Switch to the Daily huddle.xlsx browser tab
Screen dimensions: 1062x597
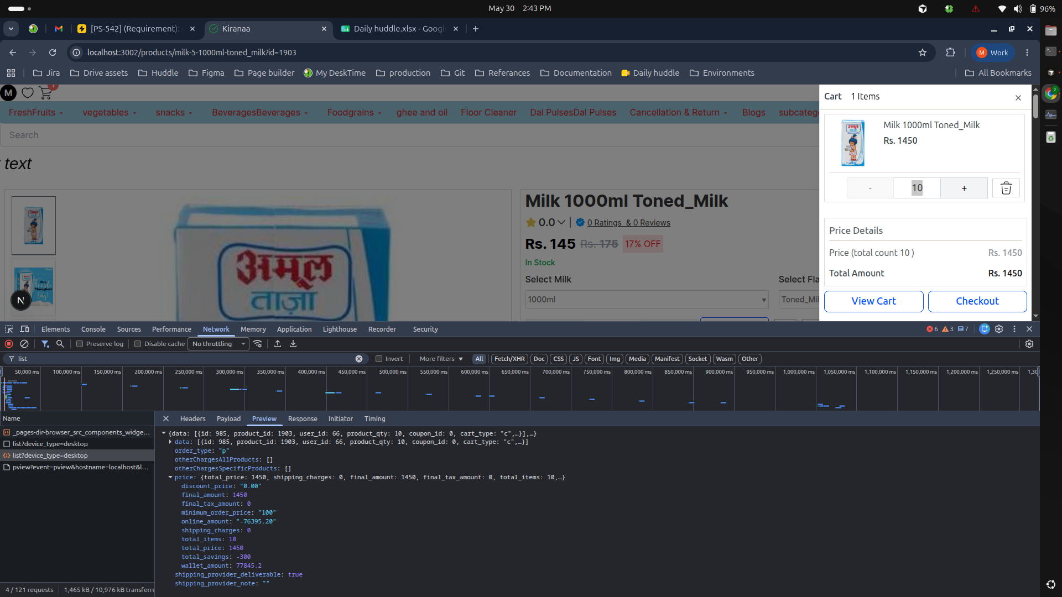(398, 29)
